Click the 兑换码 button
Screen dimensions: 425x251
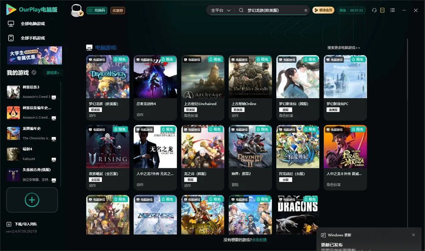(97, 10)
